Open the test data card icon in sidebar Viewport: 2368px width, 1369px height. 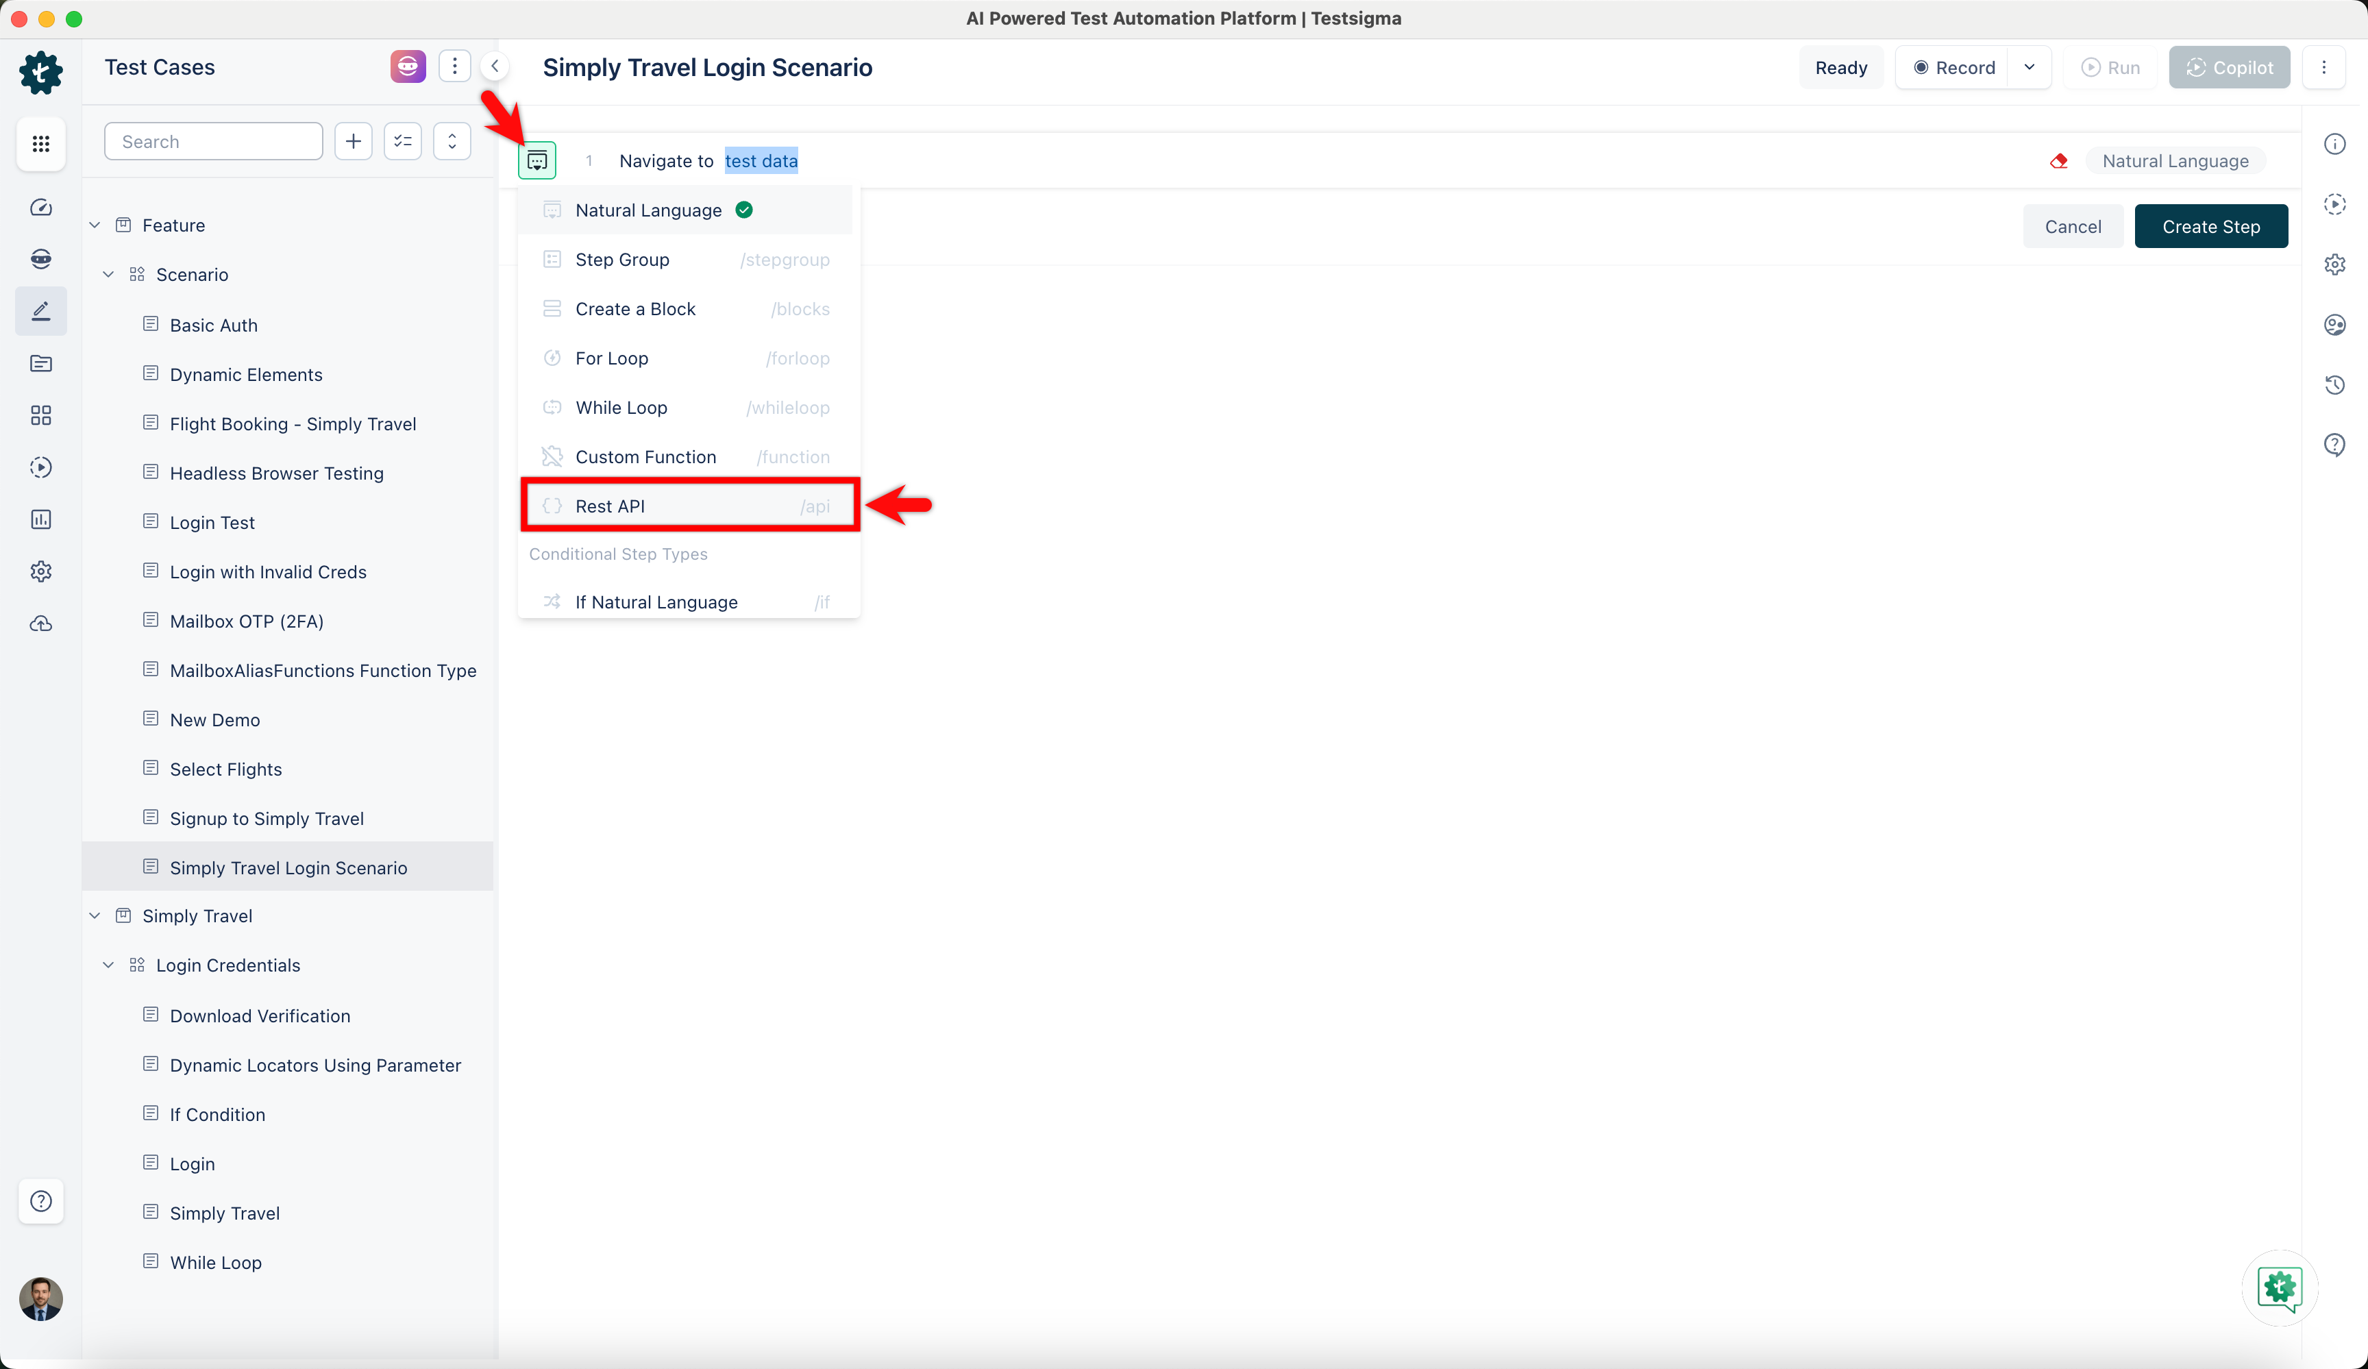pyautogui.click(x=40, y=364)
